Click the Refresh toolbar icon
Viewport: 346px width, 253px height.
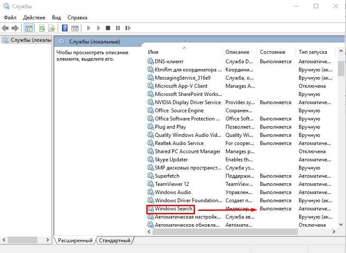42,28
